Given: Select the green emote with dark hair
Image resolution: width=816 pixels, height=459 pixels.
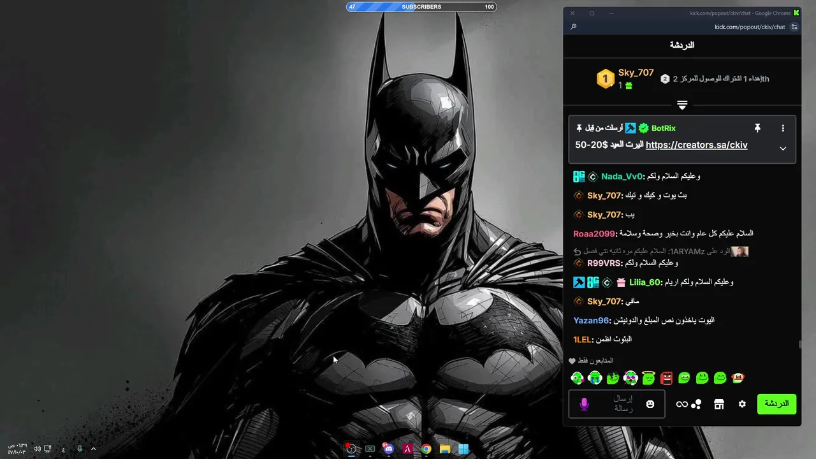Looking at the screenshot, I should pyautogui.click(x=613, y=378).
